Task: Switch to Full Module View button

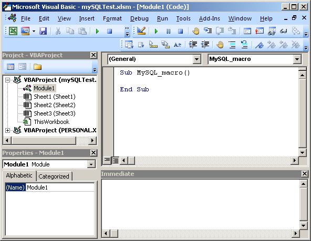Action: tap(115, 160)
